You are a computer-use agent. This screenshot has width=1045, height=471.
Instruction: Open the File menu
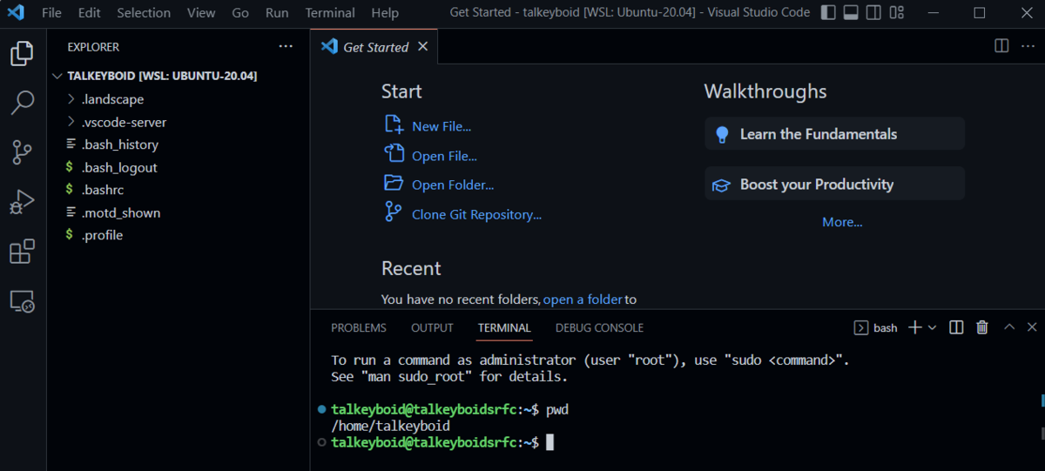[51, 13]
